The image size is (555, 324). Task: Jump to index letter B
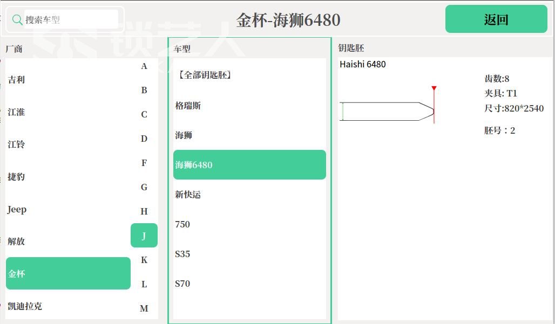[144, 90]
